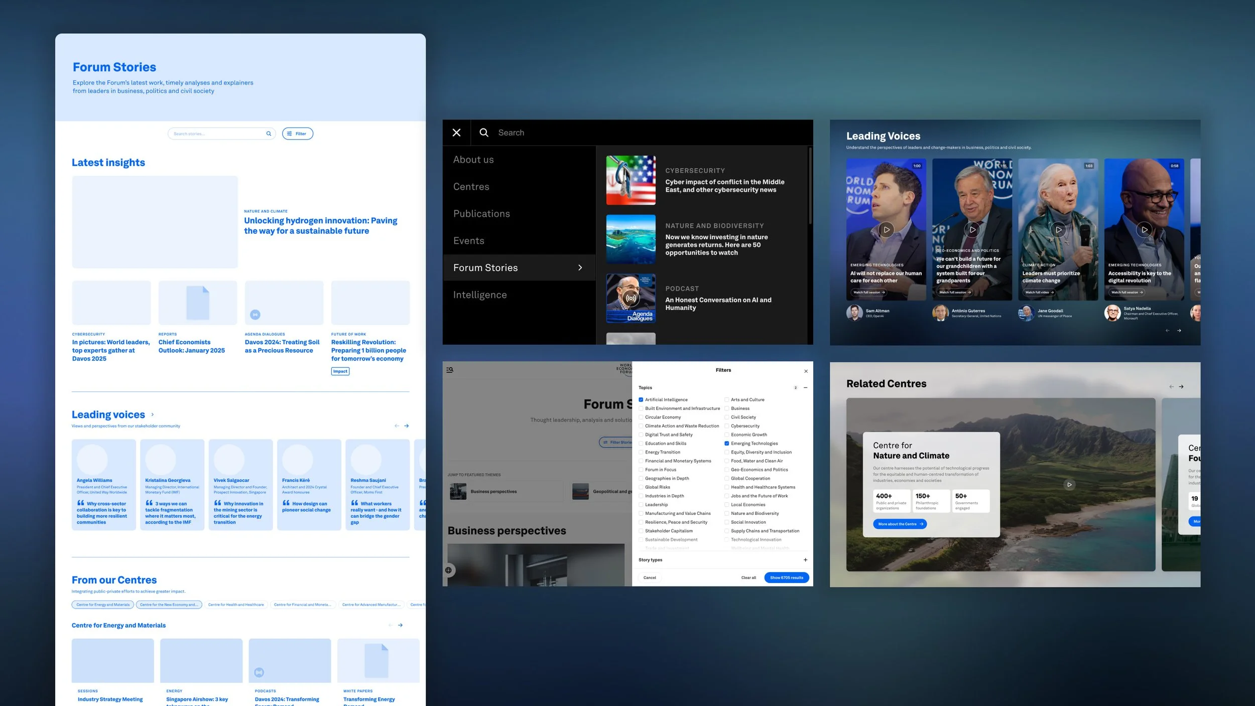This screenshot has height=706, width=1255.
Task: Expand the Story types section
Action: [805, 560]
